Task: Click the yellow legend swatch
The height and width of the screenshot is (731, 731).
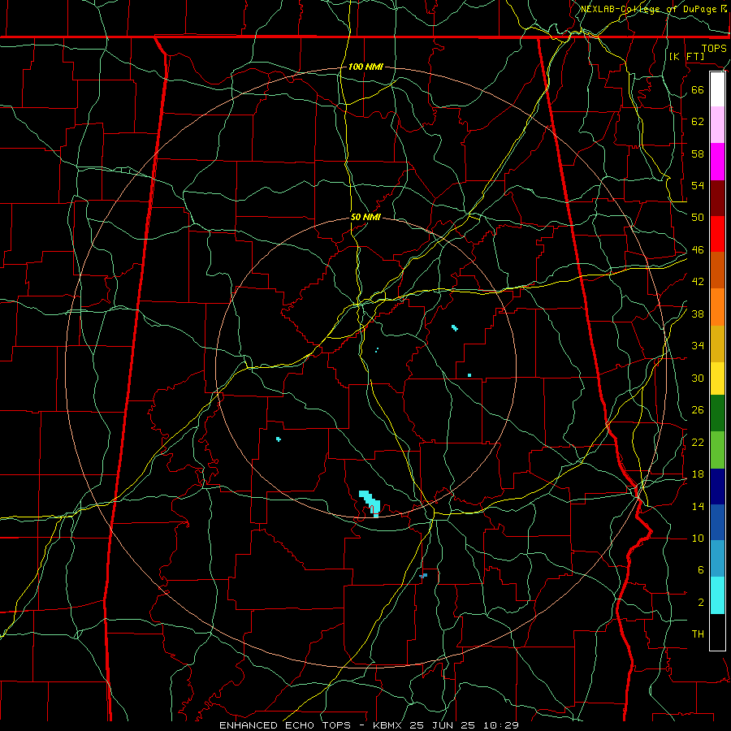Action: (x=717, y=378)
